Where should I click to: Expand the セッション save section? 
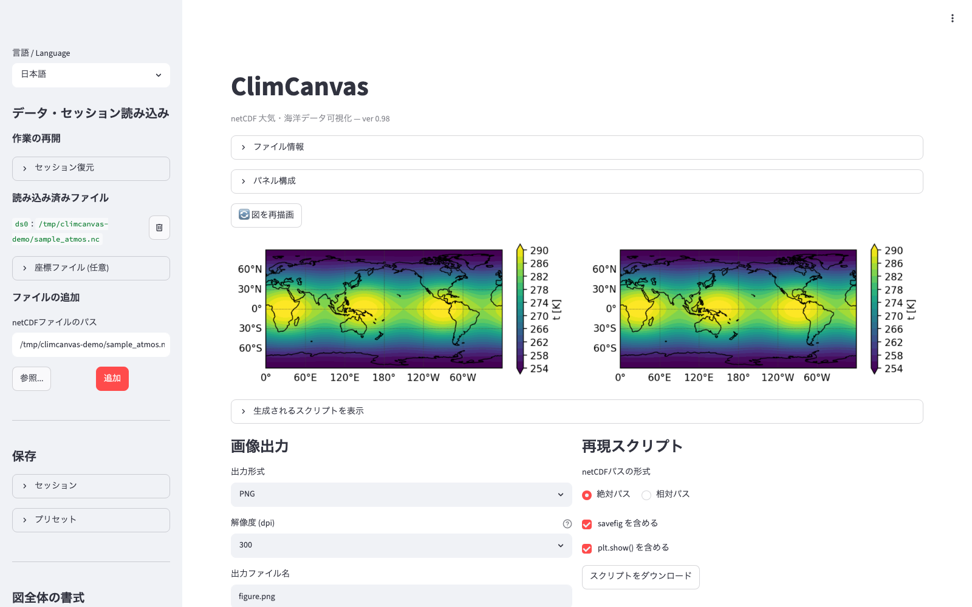click(x=91, y=486)
